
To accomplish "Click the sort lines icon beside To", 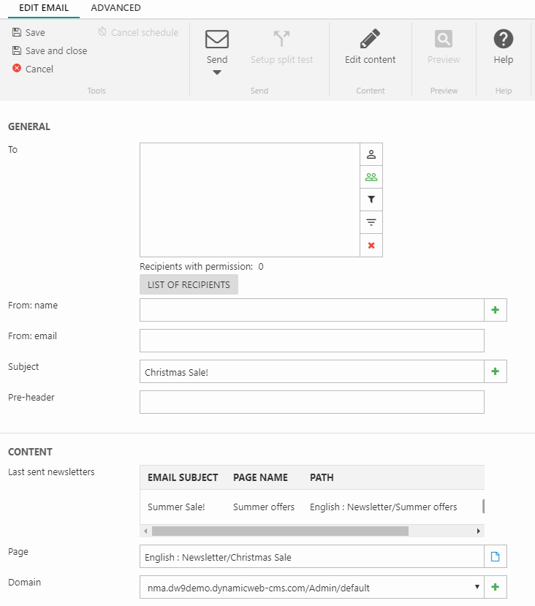I will (x=371, y=222).
